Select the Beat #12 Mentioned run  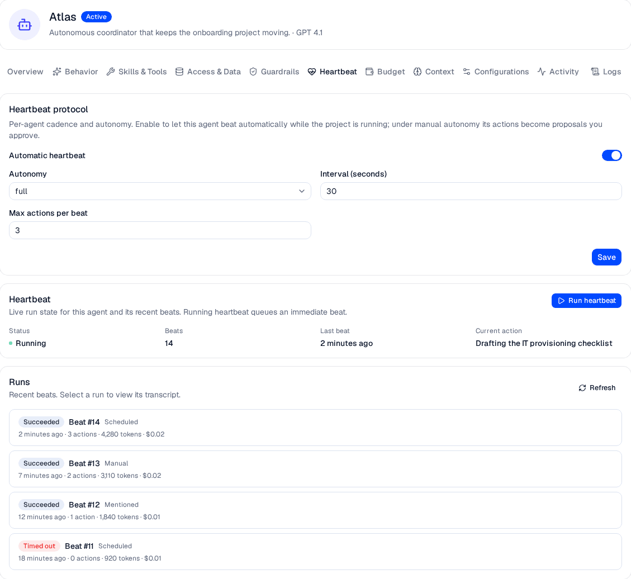coord(315,511)
